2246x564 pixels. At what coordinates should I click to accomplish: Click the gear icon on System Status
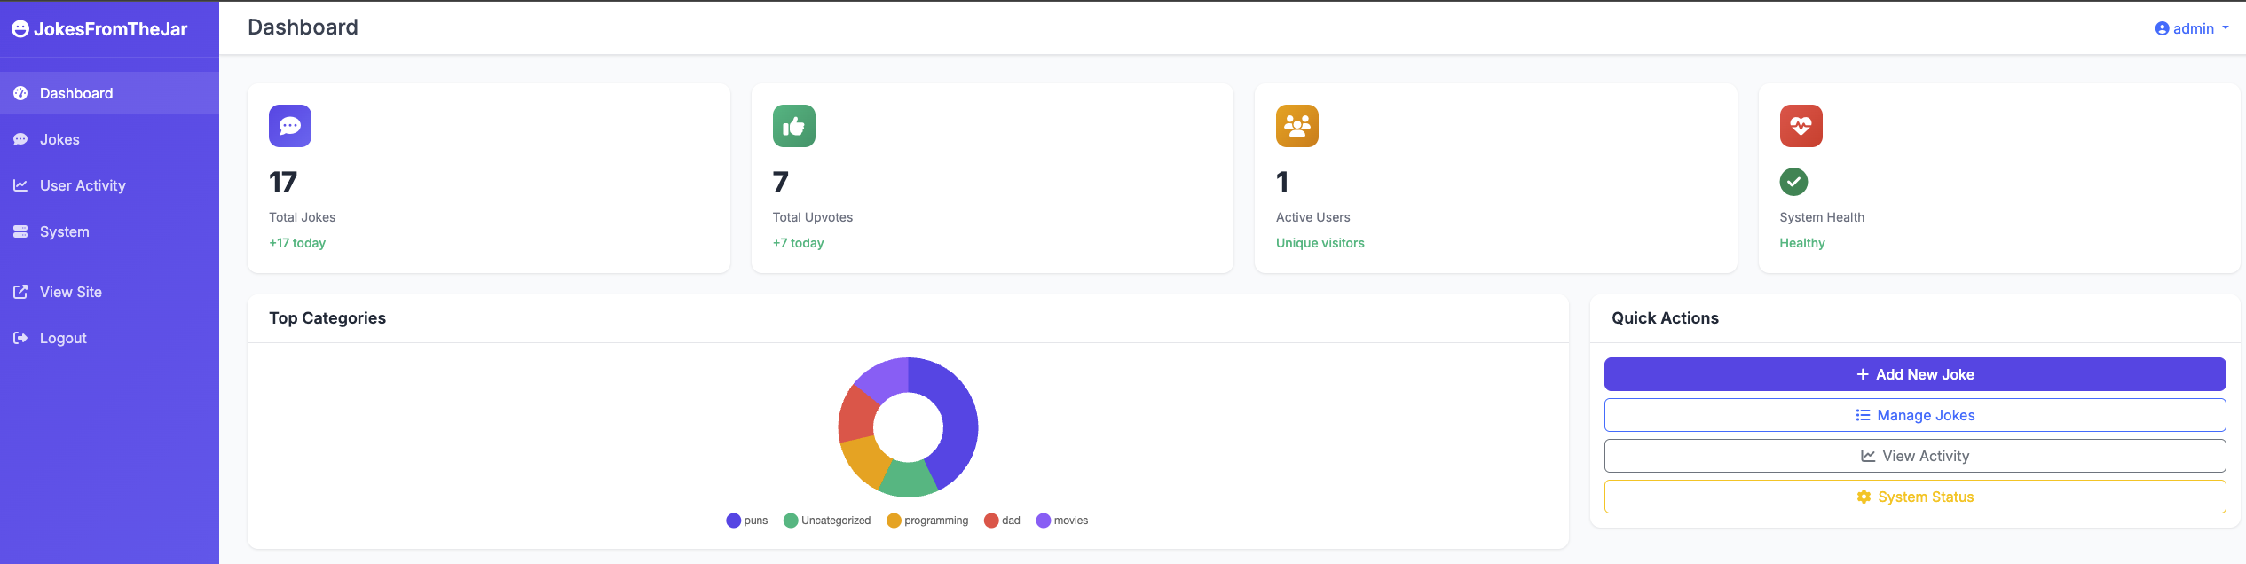pos(1864,497)
